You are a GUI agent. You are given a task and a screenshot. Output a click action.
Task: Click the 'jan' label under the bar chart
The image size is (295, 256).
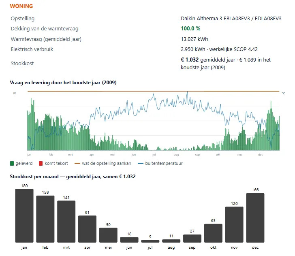pyautogui.click(x=24, y=247)
